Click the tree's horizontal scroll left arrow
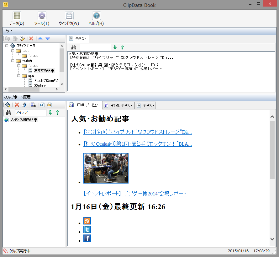The width and height of the screenshot is (279, 257). 6,89
